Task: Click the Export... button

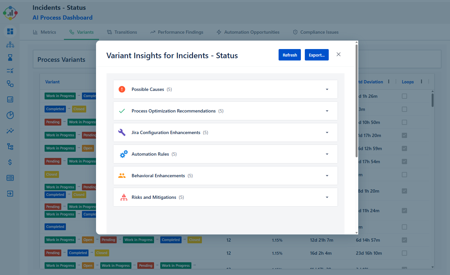Action: [317, 55]
